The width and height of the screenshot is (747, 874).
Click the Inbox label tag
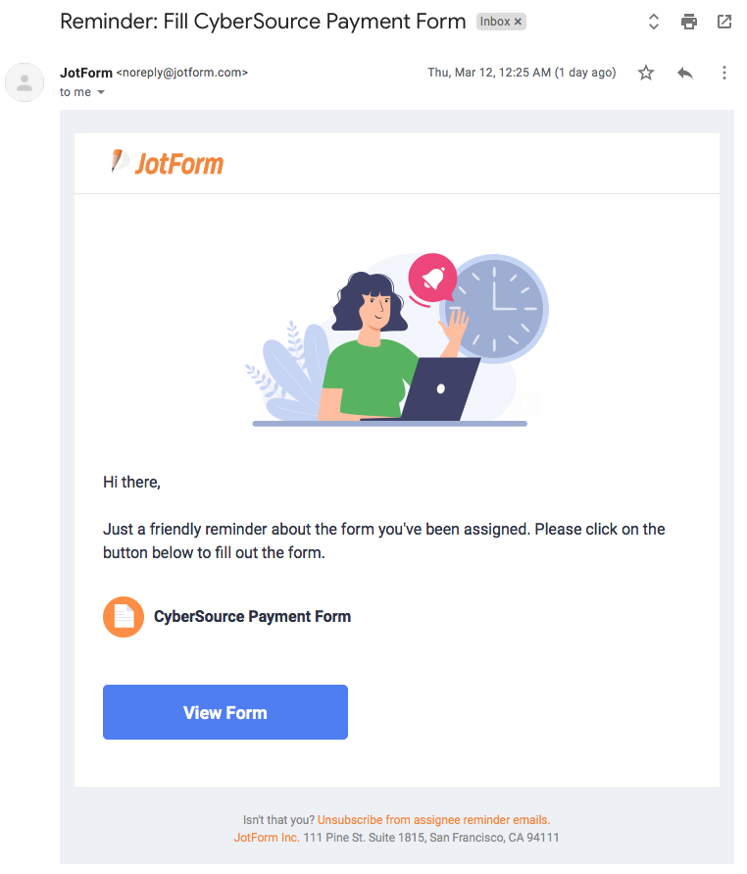(495, 22)
